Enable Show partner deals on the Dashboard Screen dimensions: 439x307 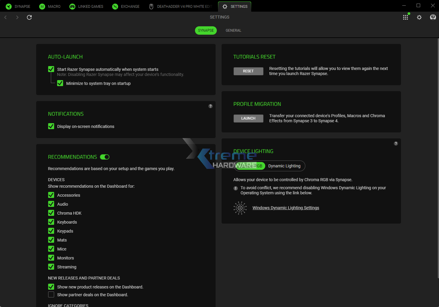[x=51, y=294]
